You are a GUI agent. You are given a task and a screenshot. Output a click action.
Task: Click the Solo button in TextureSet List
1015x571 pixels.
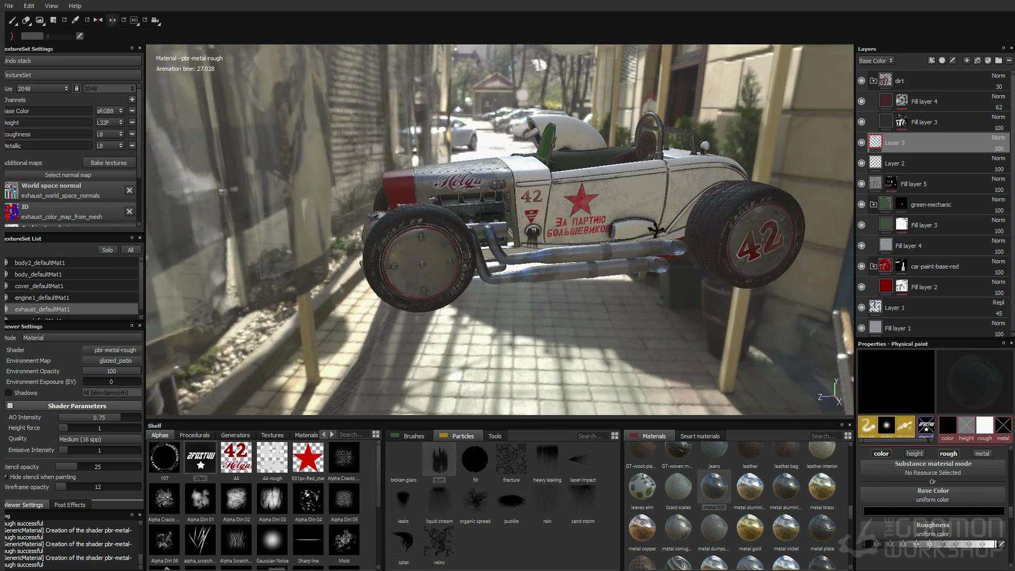(x=107, y=250)
